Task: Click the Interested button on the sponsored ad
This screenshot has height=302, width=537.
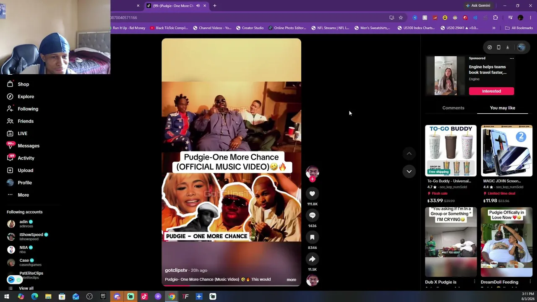Action: 491,91
